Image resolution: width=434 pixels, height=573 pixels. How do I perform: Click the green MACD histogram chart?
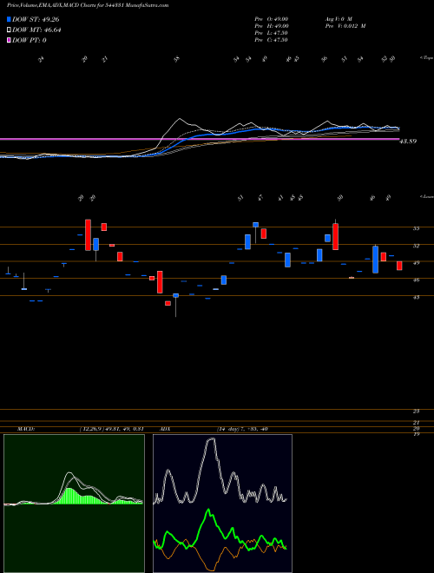[74, 504]
